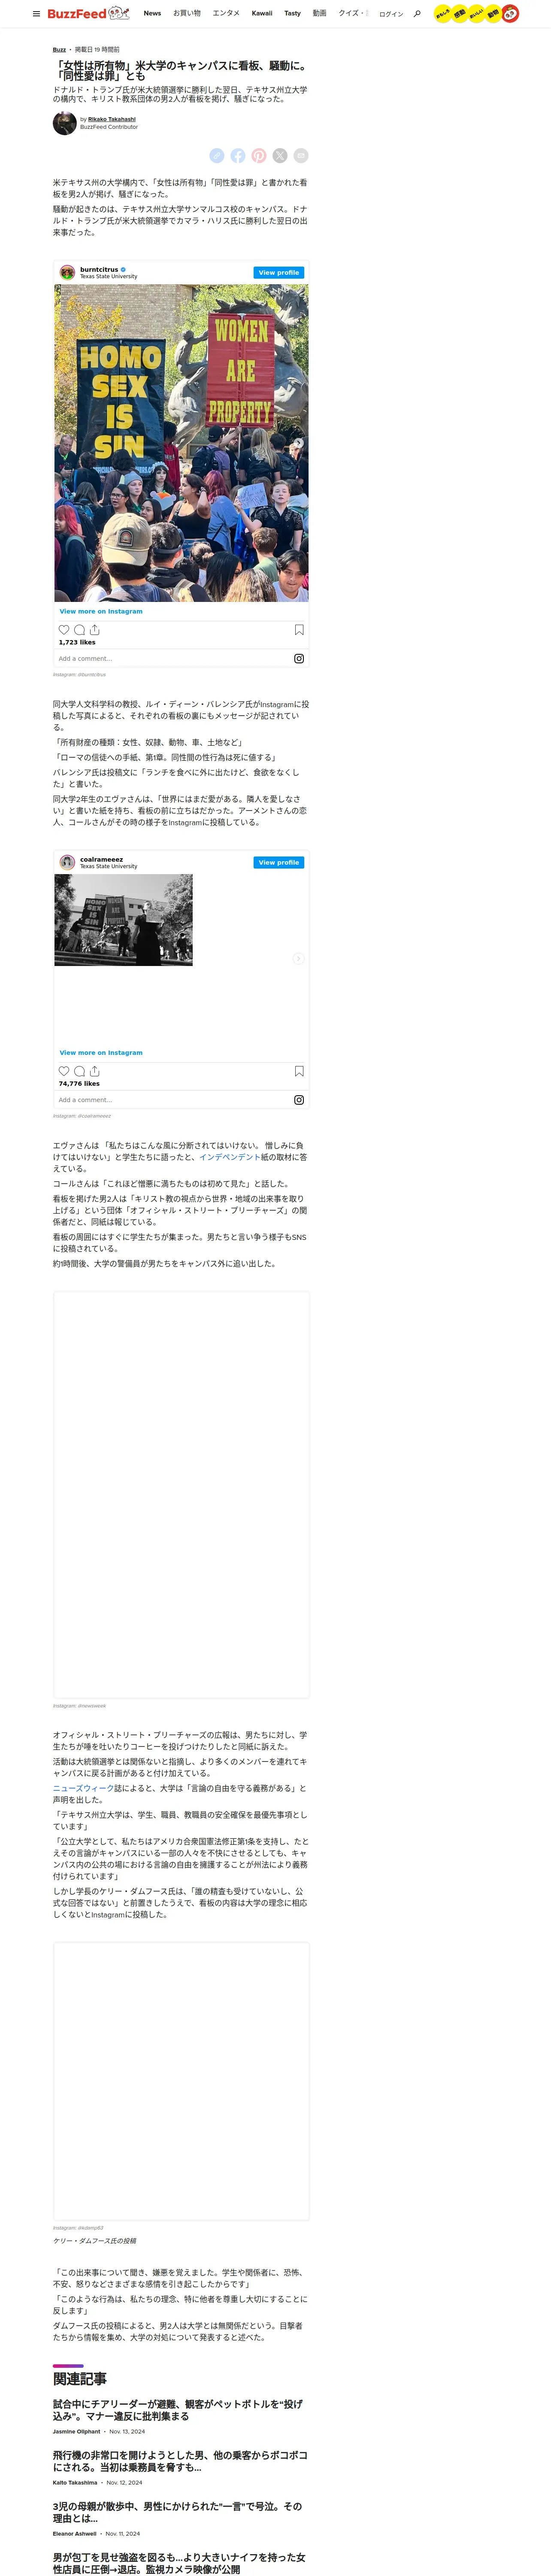Open author Rikako Takahashi's profile link
The image size is (551, 2576).
112,119
